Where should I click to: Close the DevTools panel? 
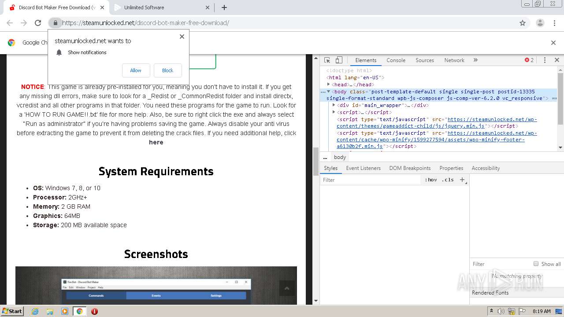pyautogui.click(x=557, y=60)
